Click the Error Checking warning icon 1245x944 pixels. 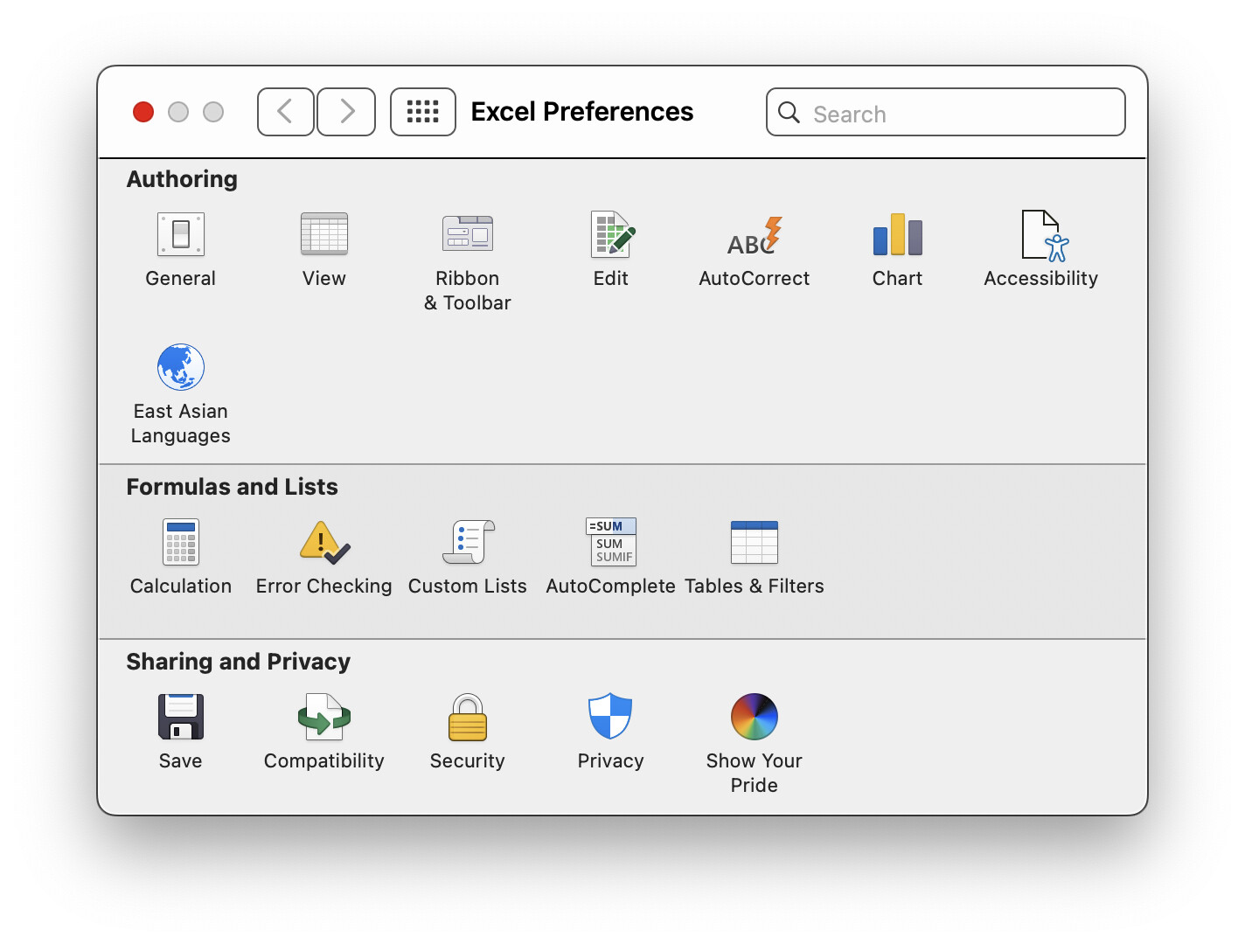coord(323,542)
